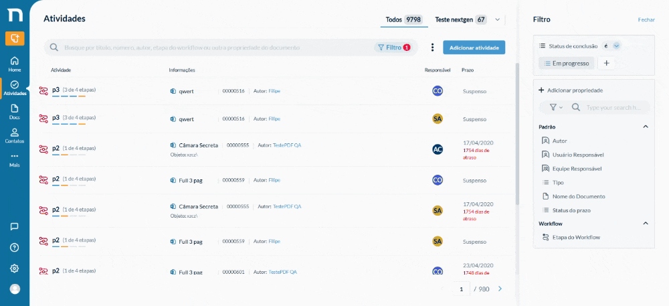The image size is (669, 306).
Task: Open the tabs overflow chevron near Teste nextgen
Action: [498, 19]
